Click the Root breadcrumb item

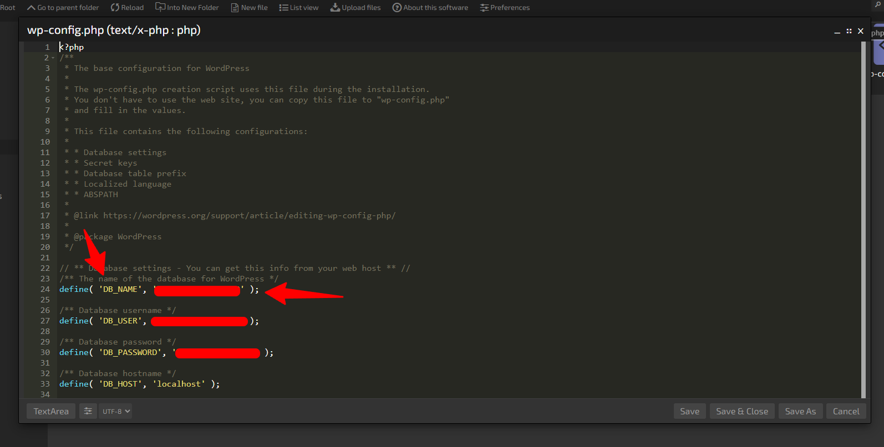click(8, 8)
